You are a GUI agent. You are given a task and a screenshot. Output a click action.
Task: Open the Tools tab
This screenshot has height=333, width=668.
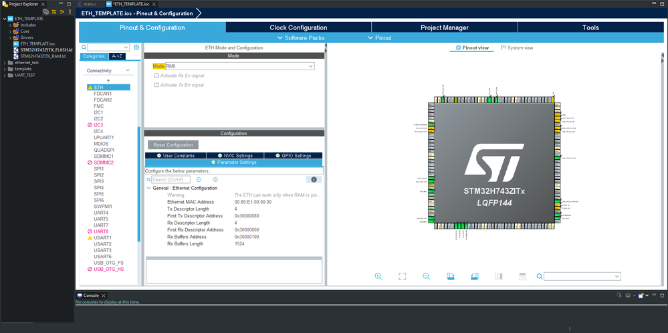591,27
